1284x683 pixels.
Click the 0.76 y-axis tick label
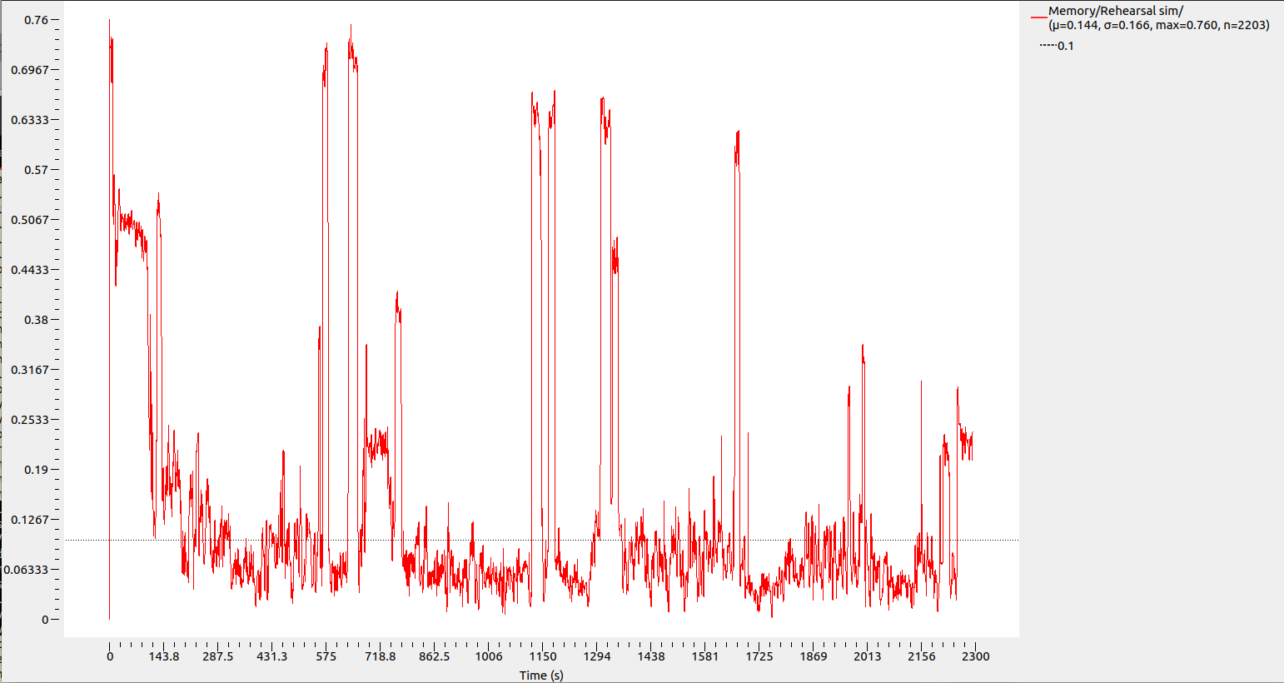click(x=36, y=20)
